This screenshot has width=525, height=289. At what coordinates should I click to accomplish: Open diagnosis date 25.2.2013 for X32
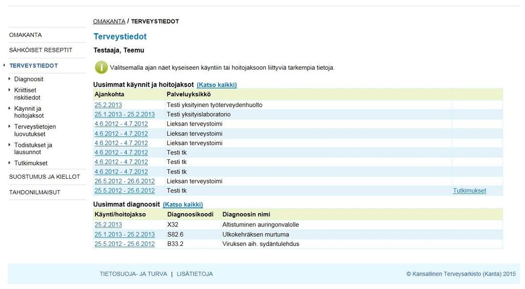click(108, 224)
